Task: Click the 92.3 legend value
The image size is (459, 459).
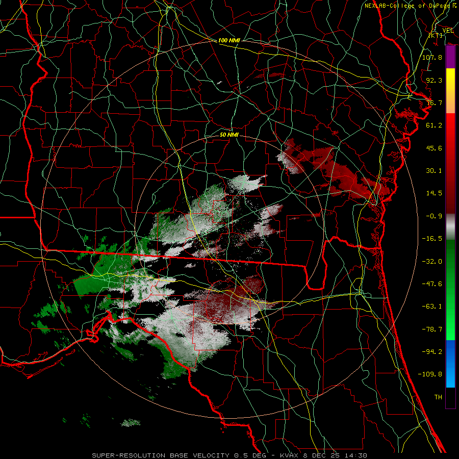Action: click(x=434, y=80)
